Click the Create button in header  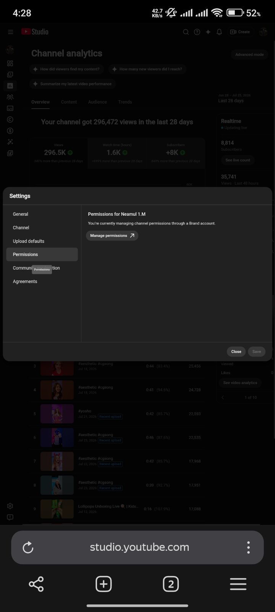[240, 32]
